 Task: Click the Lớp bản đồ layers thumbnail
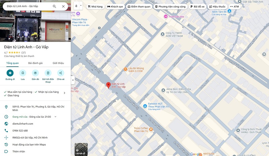(81, 149)
